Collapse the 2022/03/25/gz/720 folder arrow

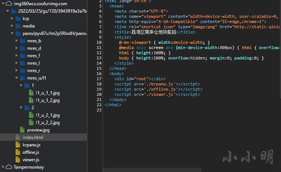click(7, 11)
